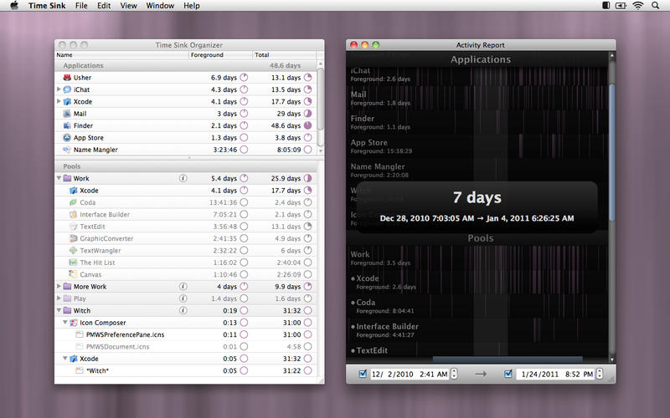Click the iChat app icon in Organizer
This screenshot has width=670, height=418.
click(x=67, y=89)
